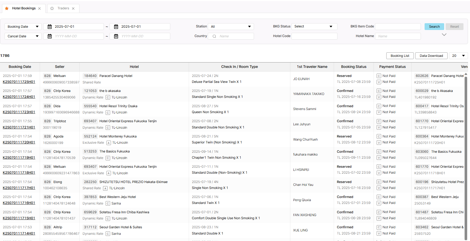This screenshot has height=241, width=470.
Task: Switch to the Traders tab
Action: 63,8
